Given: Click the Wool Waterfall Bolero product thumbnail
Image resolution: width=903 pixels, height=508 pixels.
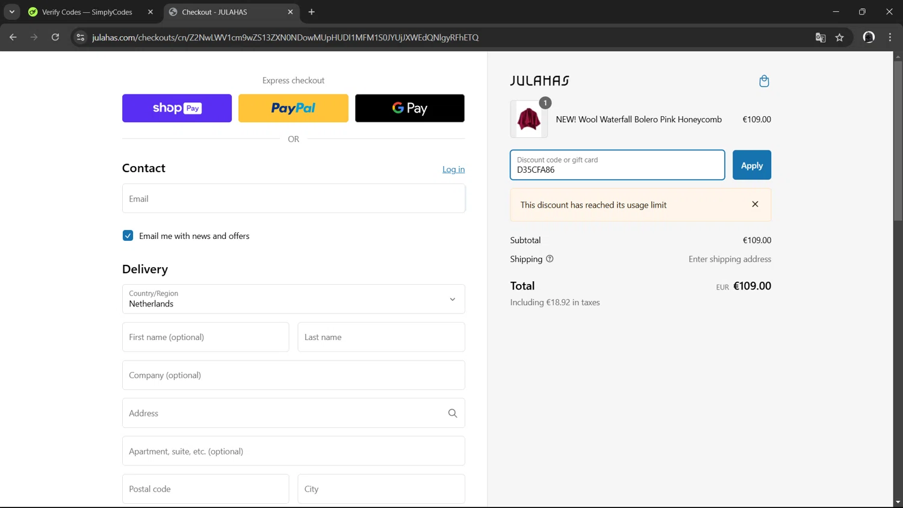Looking at the screenshot, I should [529, 119].
